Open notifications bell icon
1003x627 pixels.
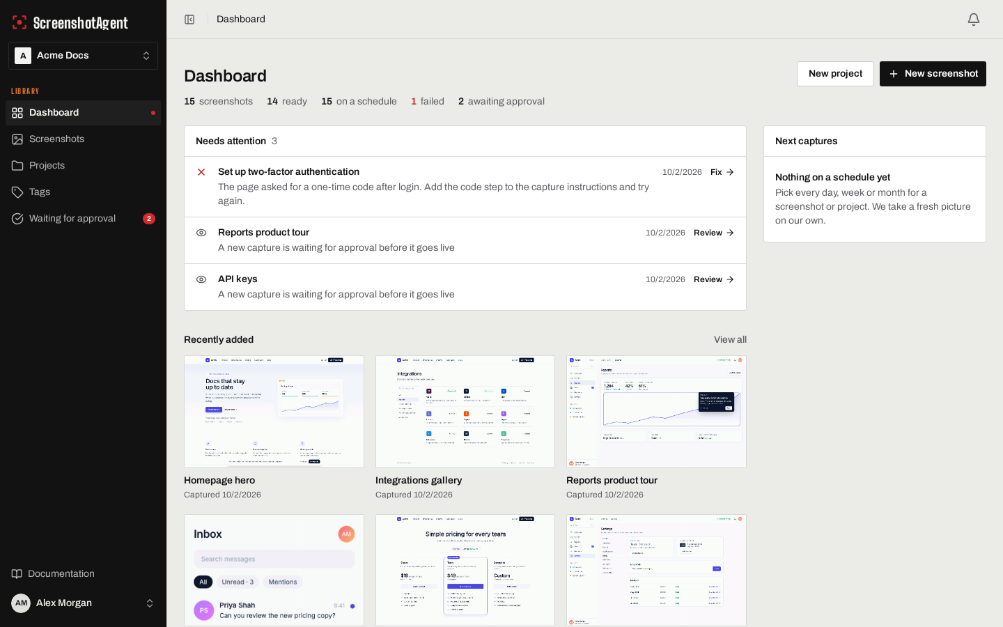(x=974, y=20)
